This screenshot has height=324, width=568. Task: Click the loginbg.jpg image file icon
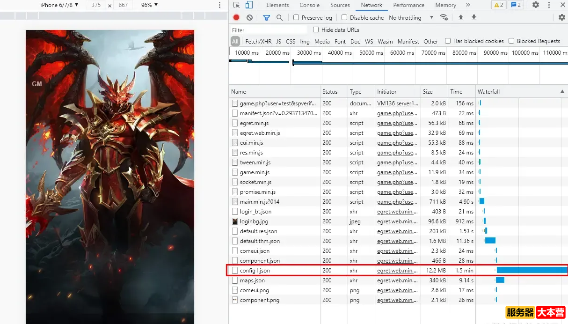pyautogui.click(x=235, y=221)
